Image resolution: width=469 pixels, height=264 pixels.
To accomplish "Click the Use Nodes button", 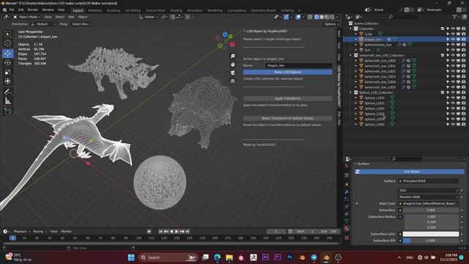I will tap(410, 172).
